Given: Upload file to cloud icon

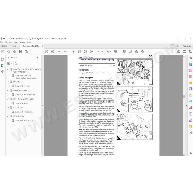Looking at the screenshot, I should click(x=15, y=52).
